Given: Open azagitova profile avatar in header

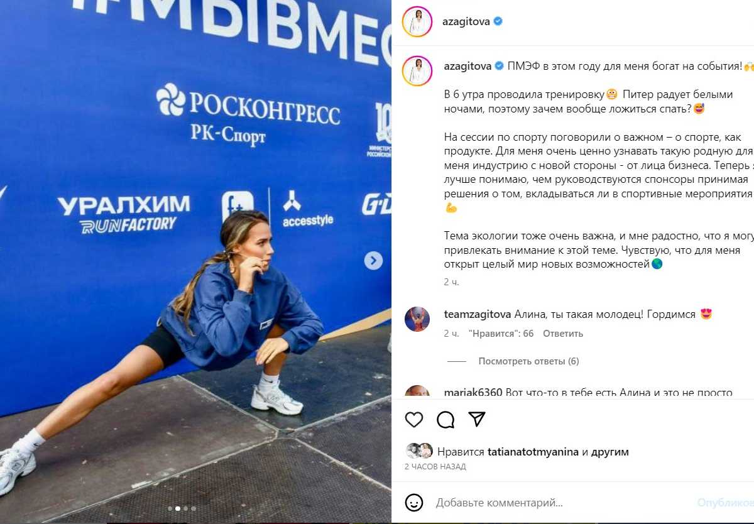Looking at the screenshot, I should click(x=417, y=21).
